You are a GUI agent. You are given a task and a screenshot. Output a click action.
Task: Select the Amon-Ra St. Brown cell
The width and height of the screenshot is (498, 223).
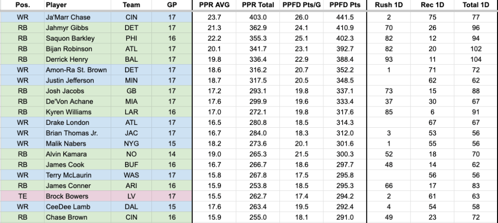pyautogui.click(x=76, y=70)
